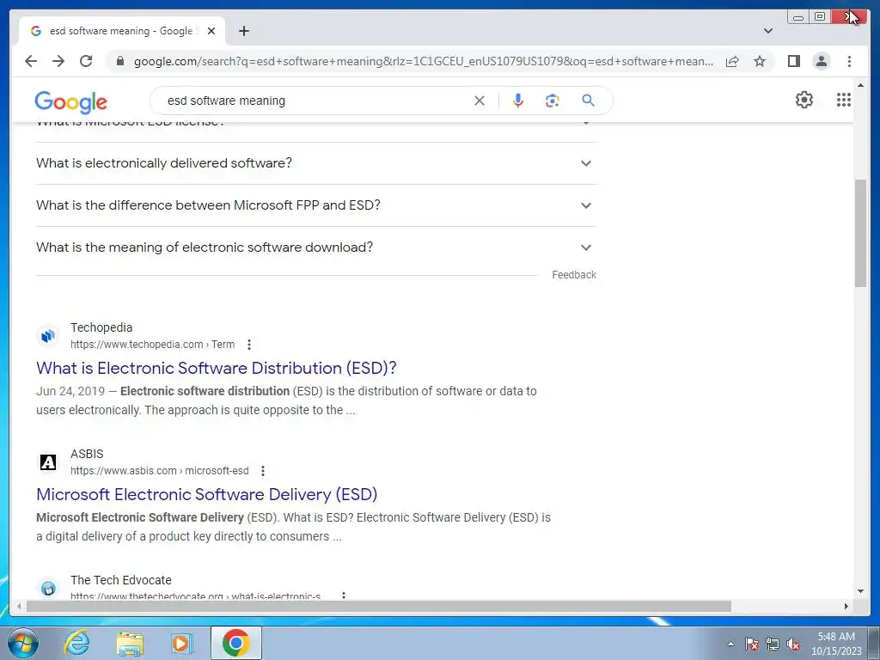Share this page icon in address bar
This screenshot has width=880, height=660.
[x=732, y=61]
